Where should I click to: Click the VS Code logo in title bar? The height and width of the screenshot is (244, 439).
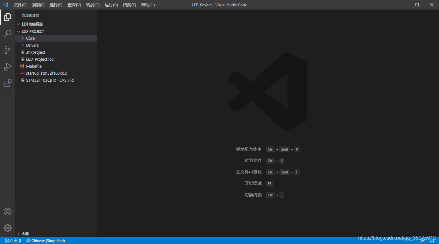tap(6, 5)
